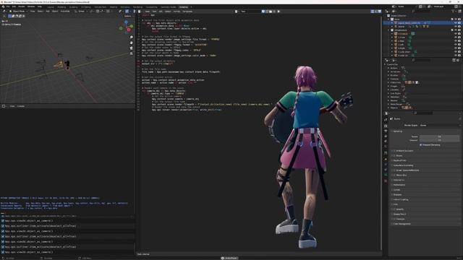Open the Help menu
This screenshot has width=463, height=260.
tap(40, 6)
